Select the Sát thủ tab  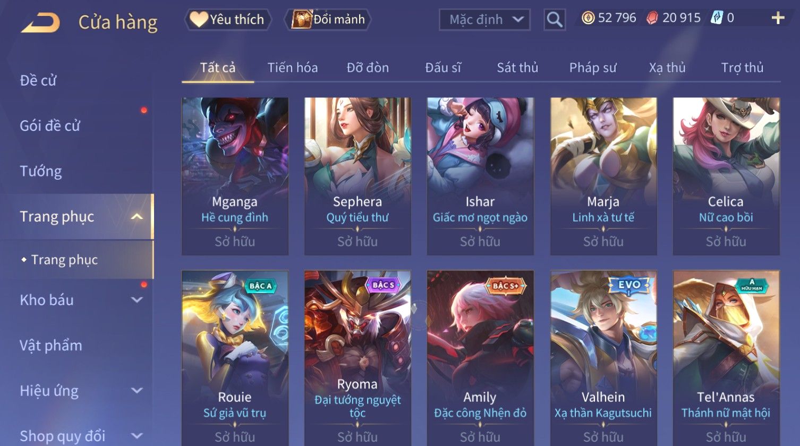click(517, 68)
